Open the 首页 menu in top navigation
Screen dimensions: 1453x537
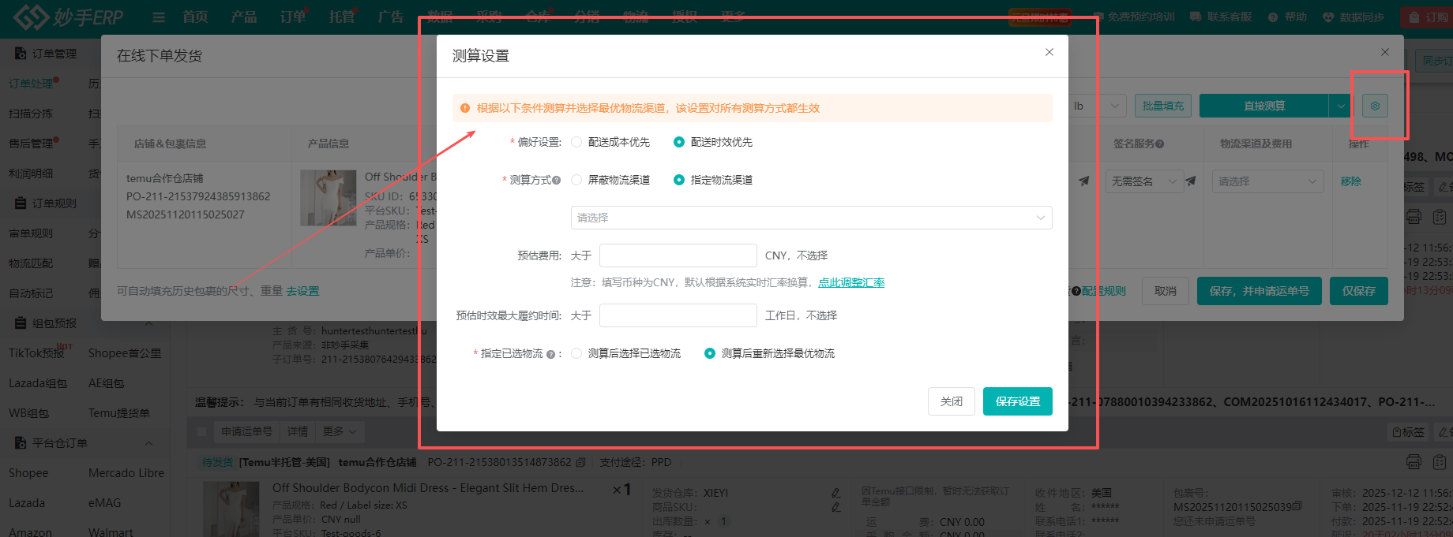pos(195,17)
